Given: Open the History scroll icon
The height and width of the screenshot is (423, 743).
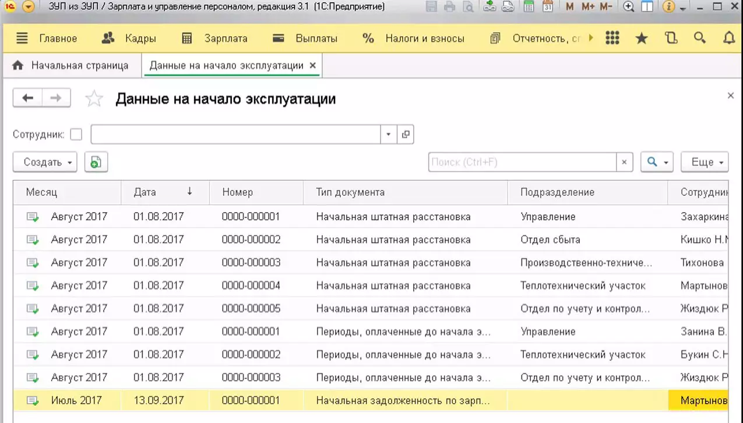Looking at the screenshot, I should (x=671, y=38).
